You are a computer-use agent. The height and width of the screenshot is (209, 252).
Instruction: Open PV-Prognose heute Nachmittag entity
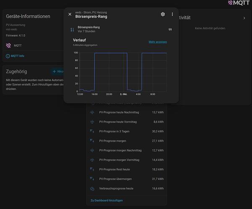point(127,112)
